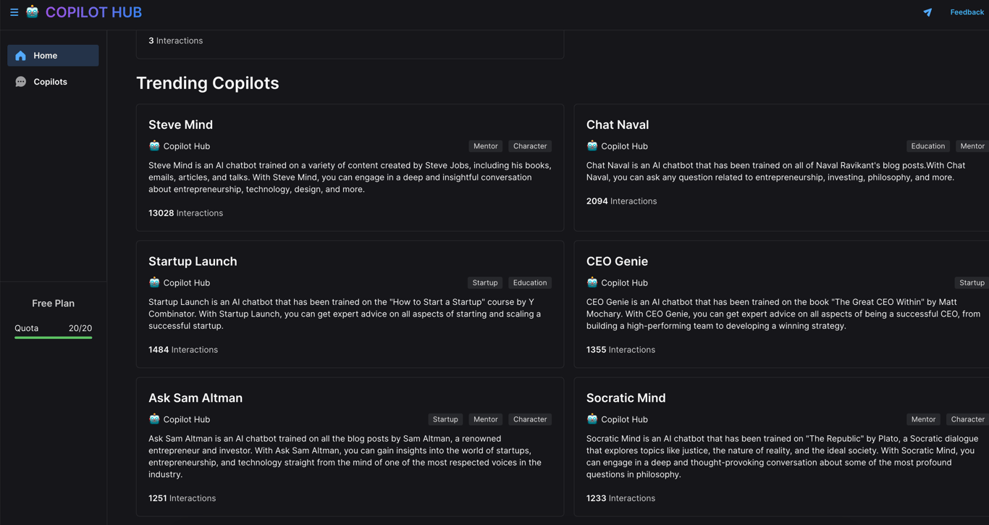Open the Feedback link in the header

[967, 12]
